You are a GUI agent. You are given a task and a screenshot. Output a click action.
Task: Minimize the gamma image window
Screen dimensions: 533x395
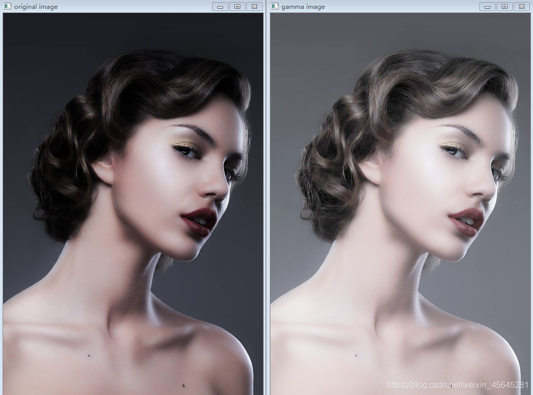pos(487,6)
